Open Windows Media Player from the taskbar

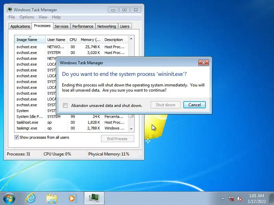point(72,199)
